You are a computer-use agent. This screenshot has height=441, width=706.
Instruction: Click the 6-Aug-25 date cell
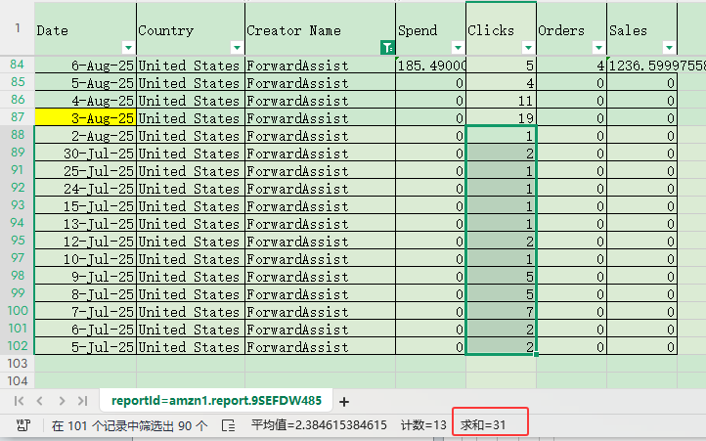click(x=85, y=65)
